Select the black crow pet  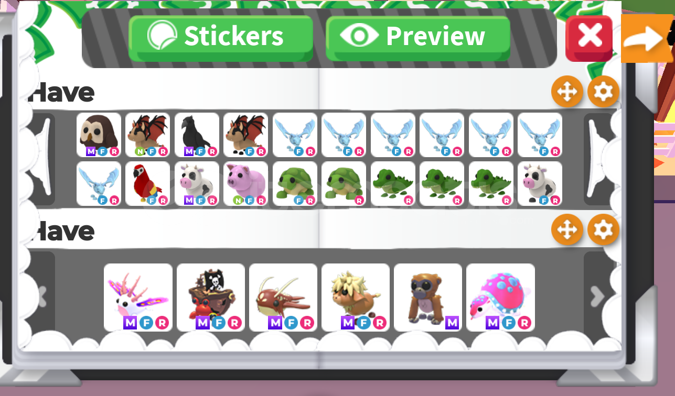197,135
